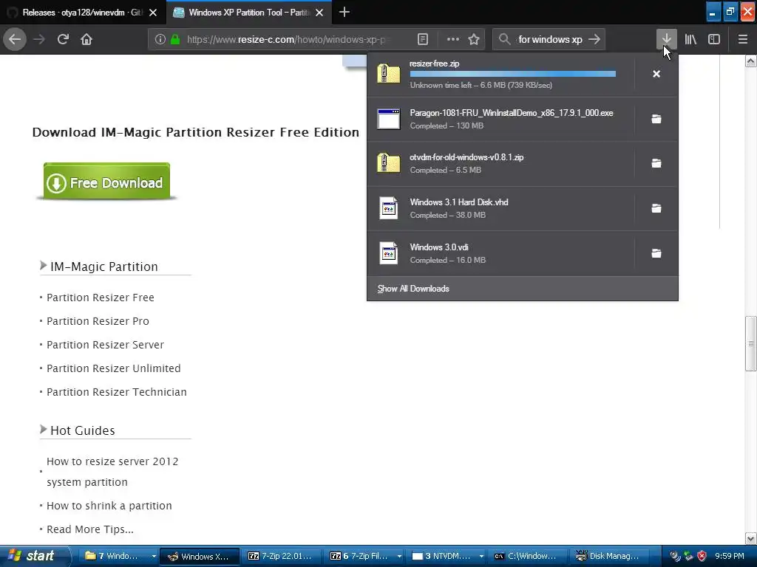The height and width of the screenshot is (567, 757).
Task: Open Partition Resizer Free link
Action: point(101,298)
